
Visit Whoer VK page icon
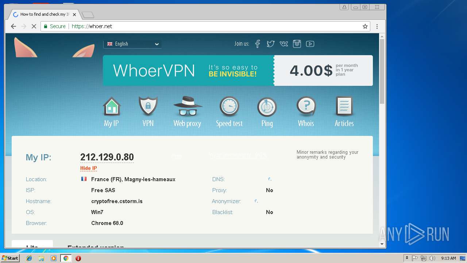(x=284, y=44)
